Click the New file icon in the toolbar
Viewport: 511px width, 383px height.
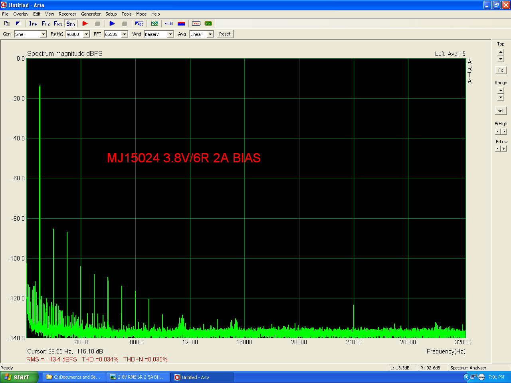pos(6,24)
